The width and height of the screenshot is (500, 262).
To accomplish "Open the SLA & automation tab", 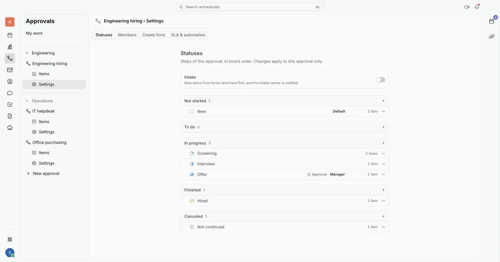I will click(x=188, y=35).
